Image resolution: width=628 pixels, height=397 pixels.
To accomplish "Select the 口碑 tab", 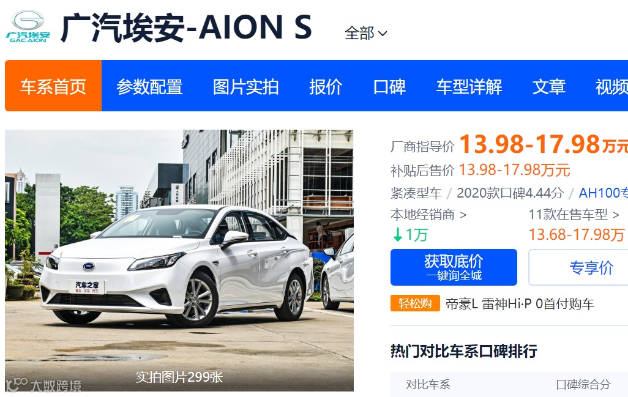I will point(389,86).
